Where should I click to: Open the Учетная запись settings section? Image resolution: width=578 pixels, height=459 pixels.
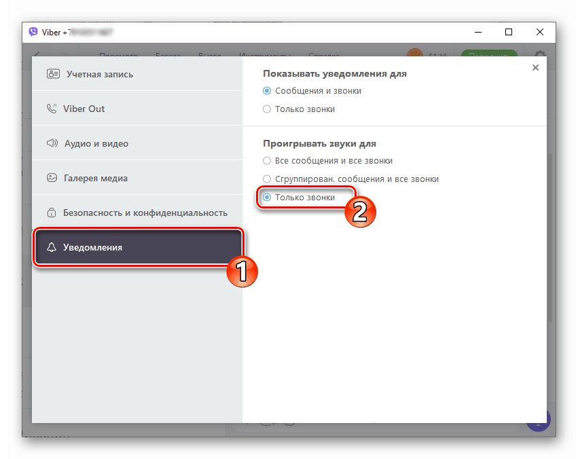(137, 74)
